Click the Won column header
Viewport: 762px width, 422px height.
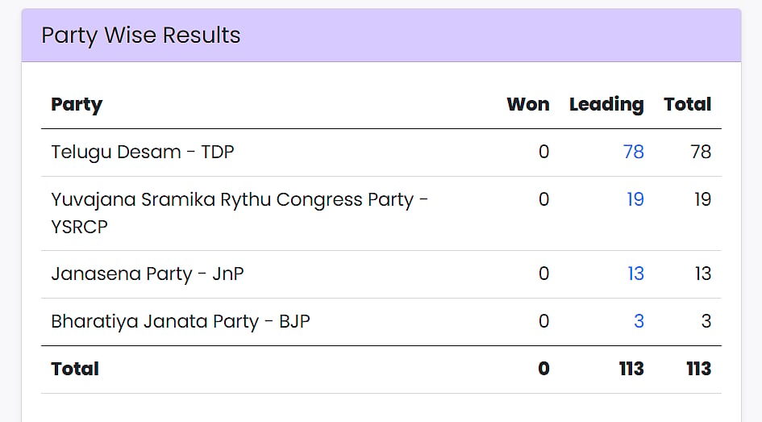528,105
